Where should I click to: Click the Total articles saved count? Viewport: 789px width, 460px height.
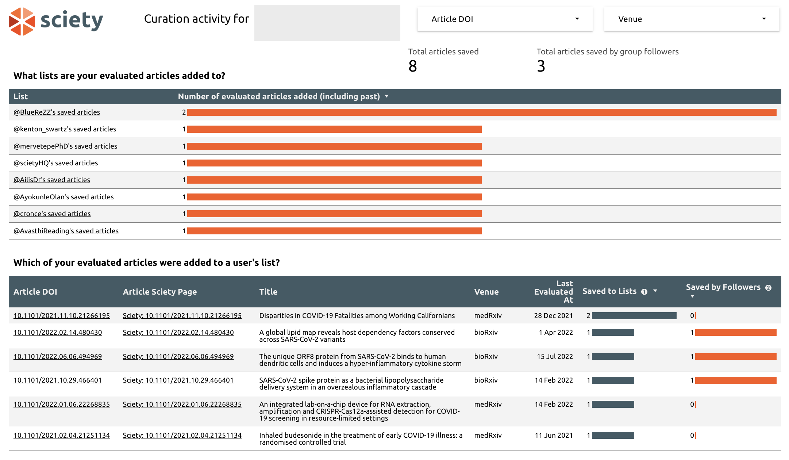[412, 66]
